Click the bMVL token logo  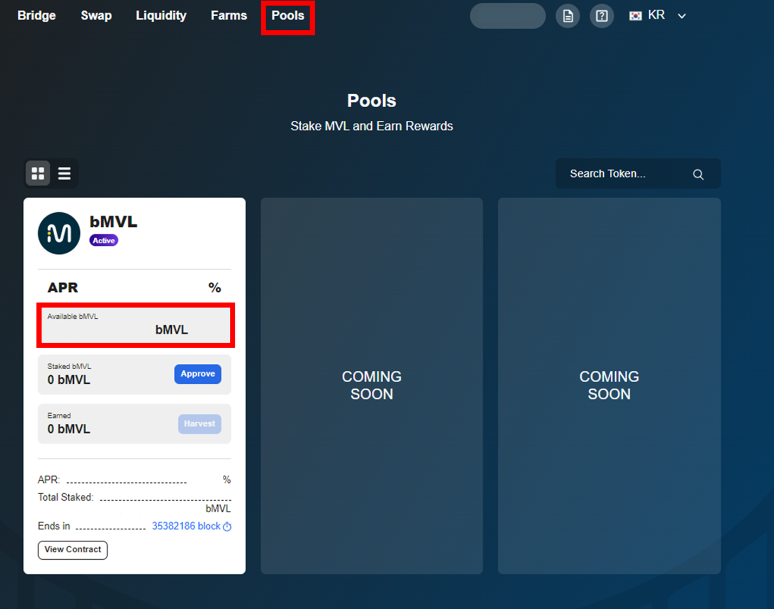[59, 233]
